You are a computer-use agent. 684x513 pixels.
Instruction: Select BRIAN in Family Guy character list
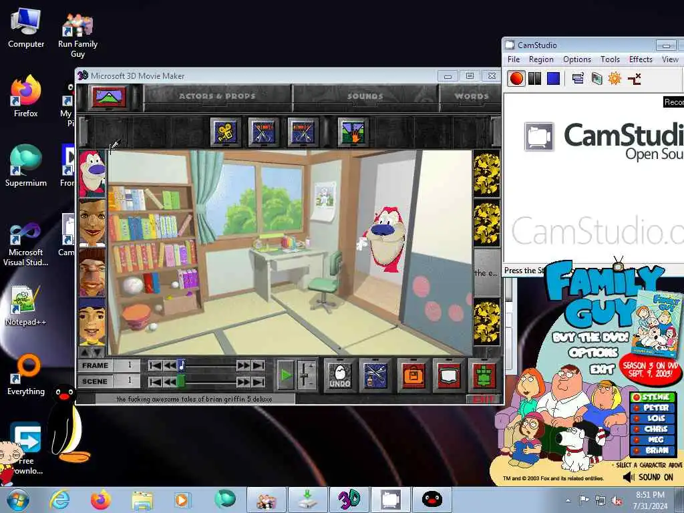653,450
